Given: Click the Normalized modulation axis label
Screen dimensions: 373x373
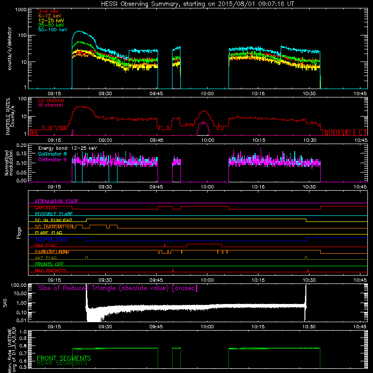Looking at the screenshot, I should (x=9, y=163).
